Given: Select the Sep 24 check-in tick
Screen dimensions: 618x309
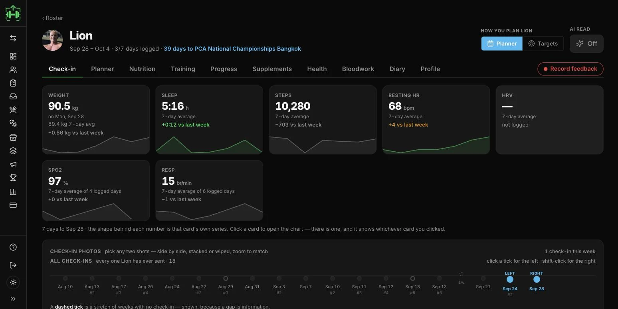Looking at the screenshot, I should 510,279.
